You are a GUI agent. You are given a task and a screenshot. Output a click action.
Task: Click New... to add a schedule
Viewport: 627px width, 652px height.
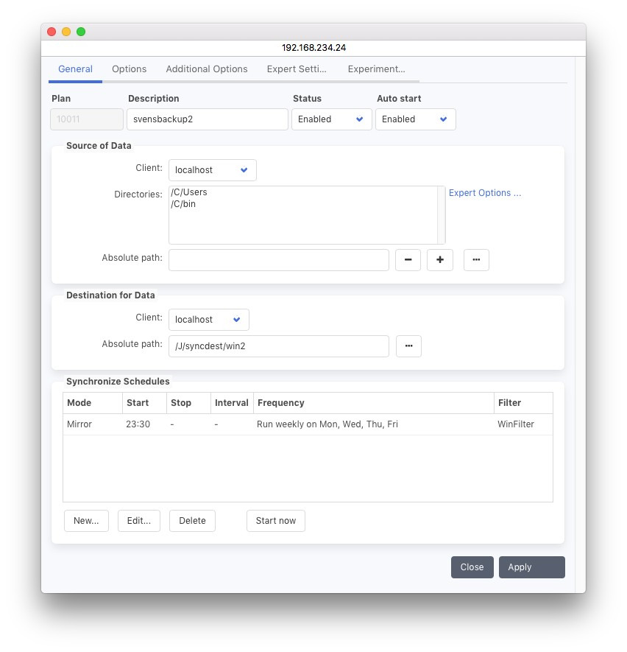tap(86, 521)
